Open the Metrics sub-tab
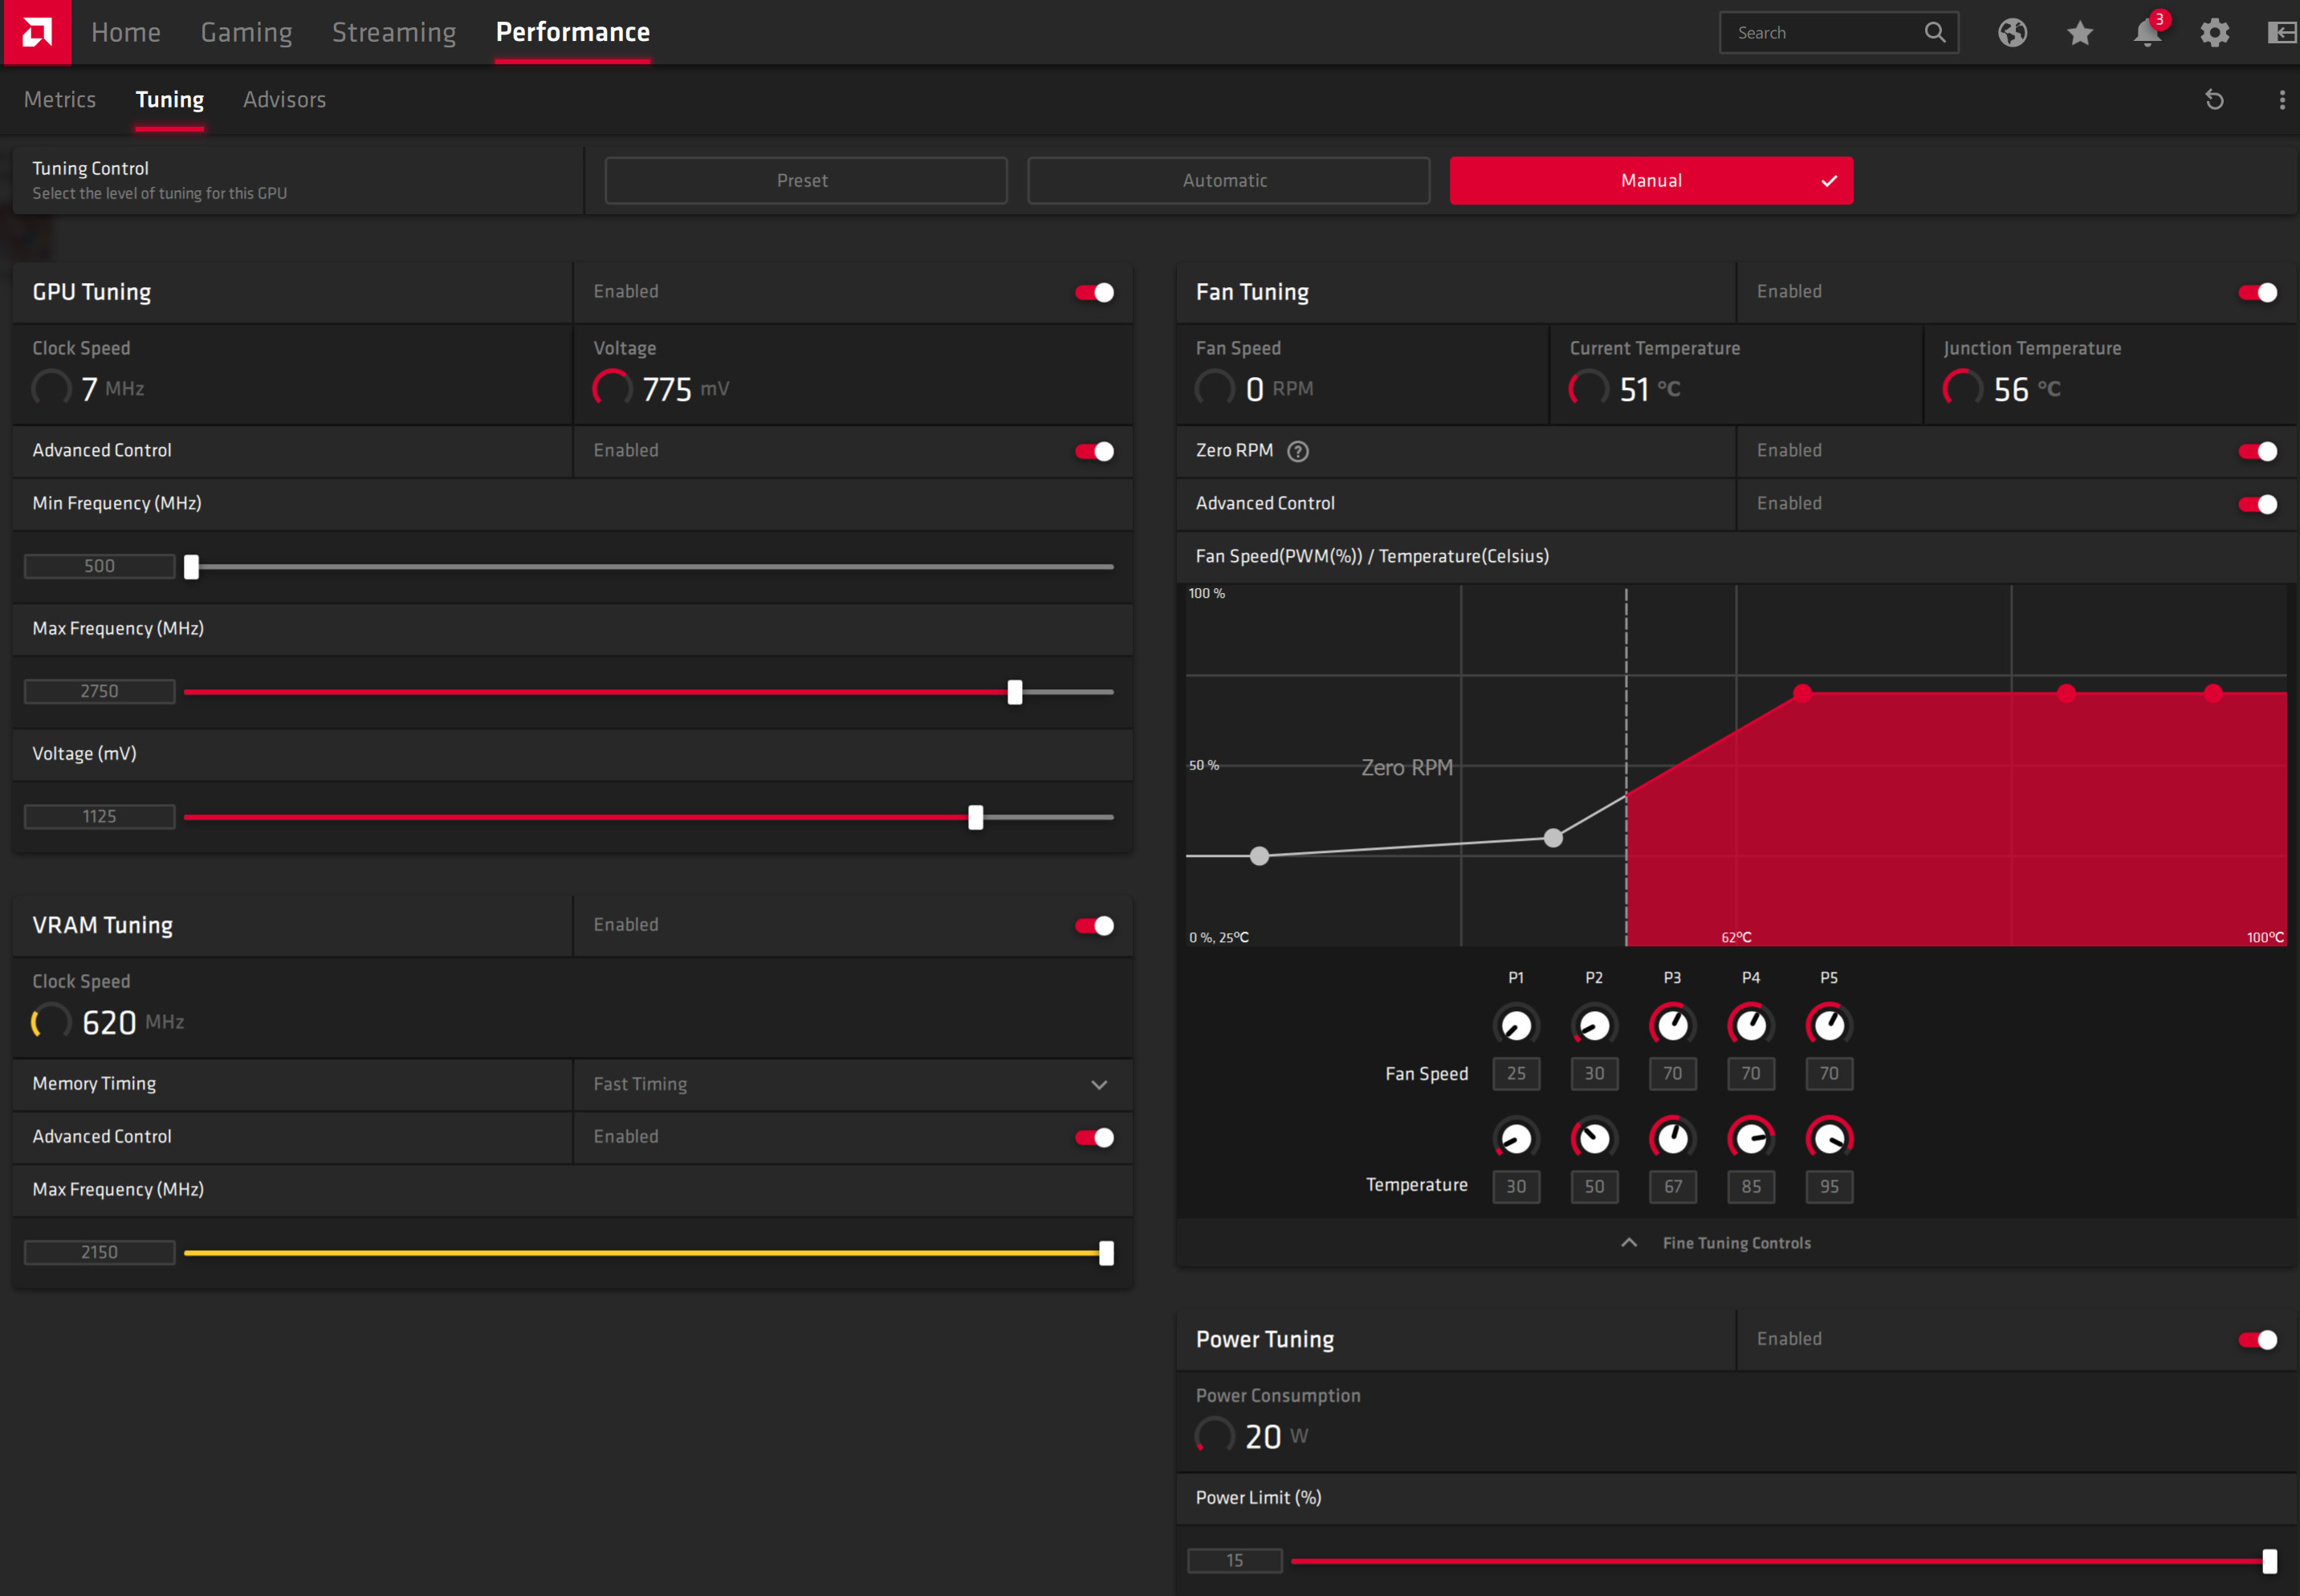This screenshot has width=2300, height=1596. (x=60, y=100)
